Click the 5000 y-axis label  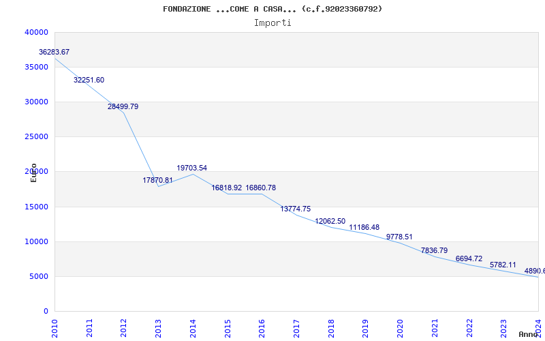[39, 277]
